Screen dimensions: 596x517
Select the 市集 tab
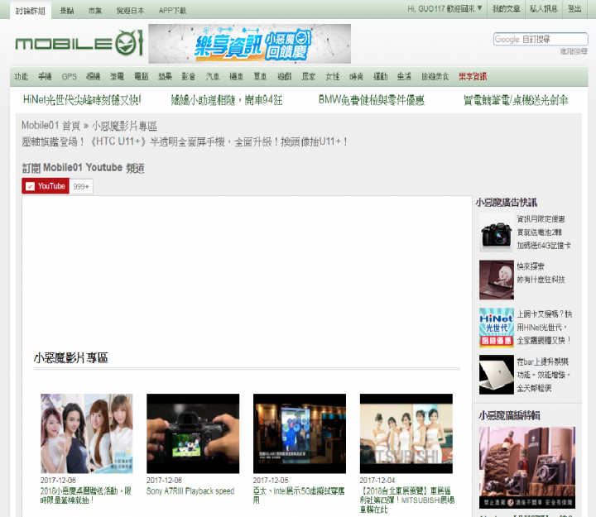point(95,11)
